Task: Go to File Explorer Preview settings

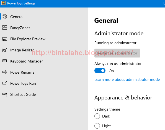Action: coord(44,39)
